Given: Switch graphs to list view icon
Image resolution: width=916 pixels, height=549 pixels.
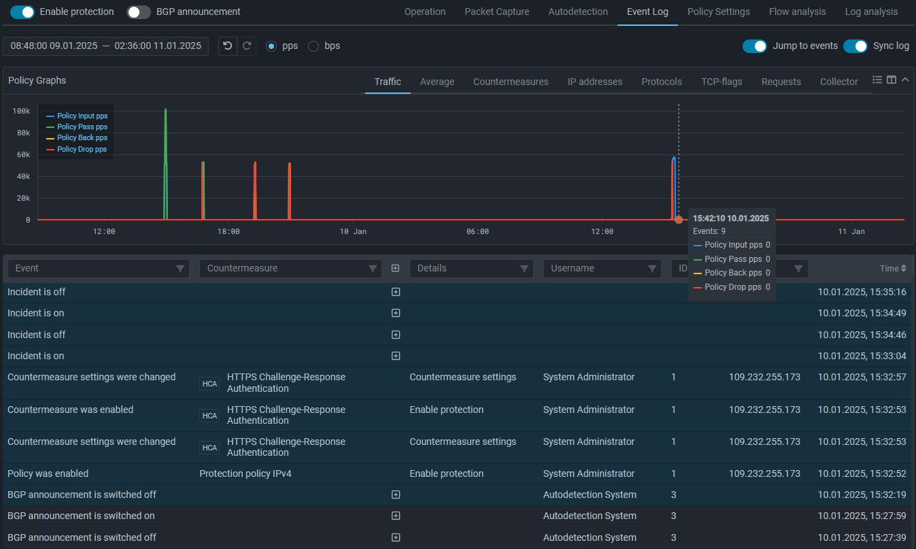Looking at the screenshot, I should click(877, 80).
